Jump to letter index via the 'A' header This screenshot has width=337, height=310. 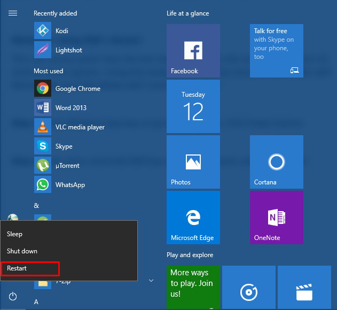[36, 301]
